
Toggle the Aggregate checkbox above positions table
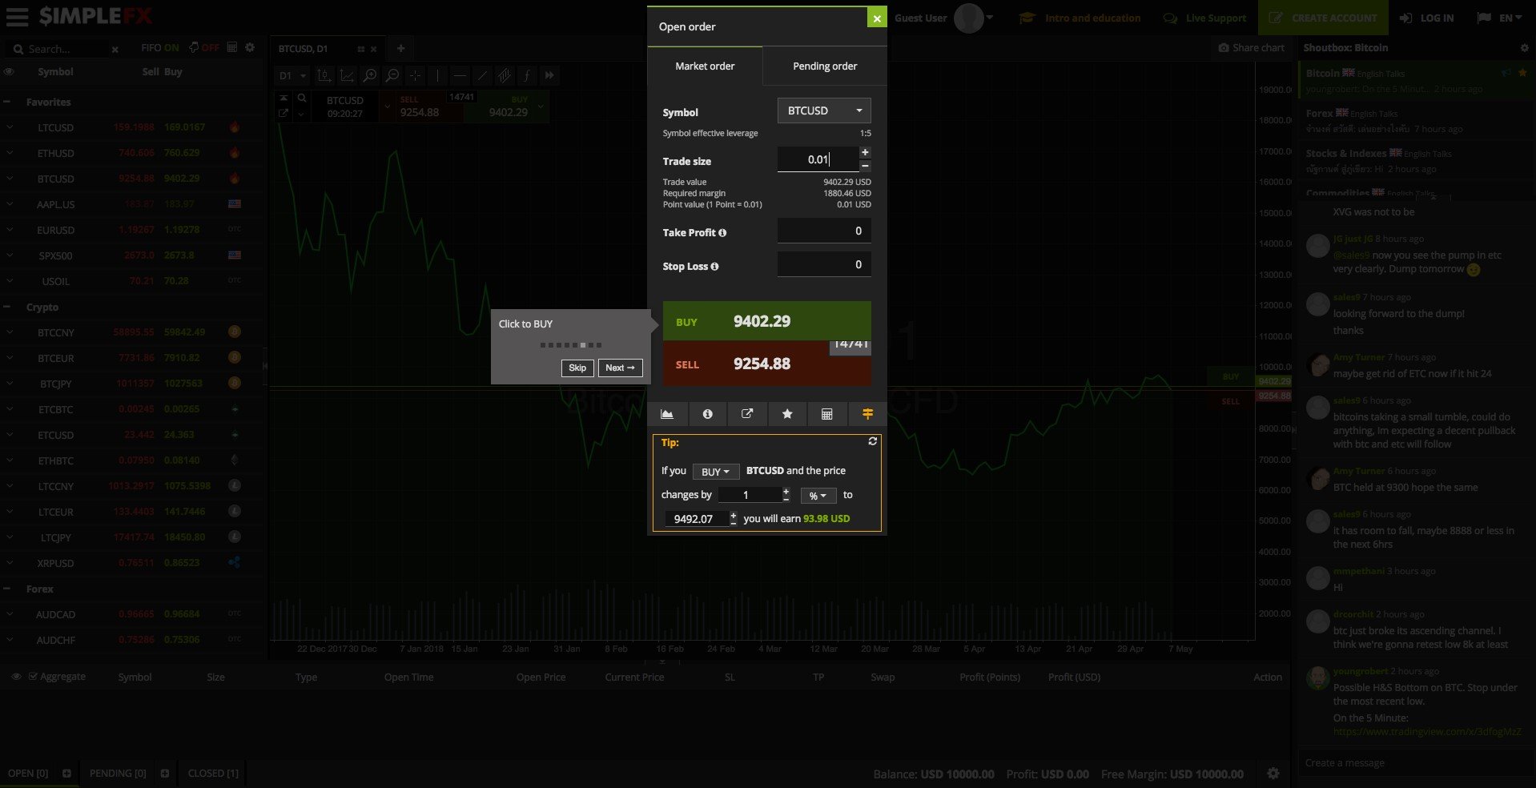coord(34,676)
